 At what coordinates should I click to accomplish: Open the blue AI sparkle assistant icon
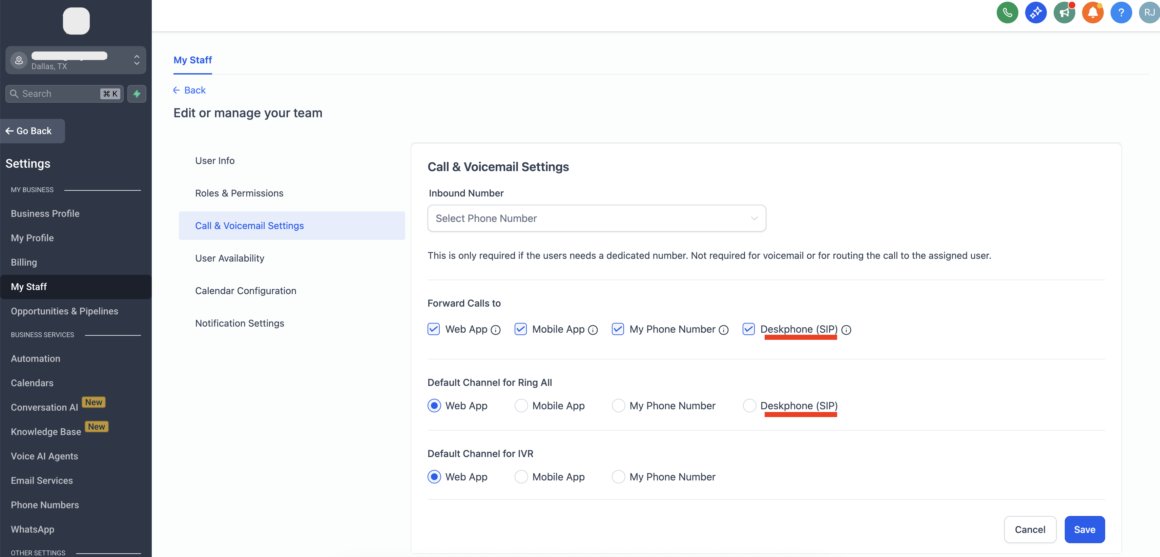click(1035, 13)
